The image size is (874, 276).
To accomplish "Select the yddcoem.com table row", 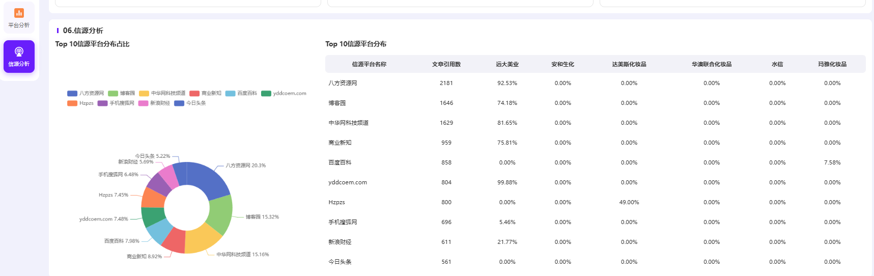I will point(596,182).
